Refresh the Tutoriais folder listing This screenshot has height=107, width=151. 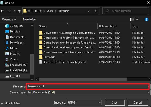pyautogui.click(x=96, y=11)
